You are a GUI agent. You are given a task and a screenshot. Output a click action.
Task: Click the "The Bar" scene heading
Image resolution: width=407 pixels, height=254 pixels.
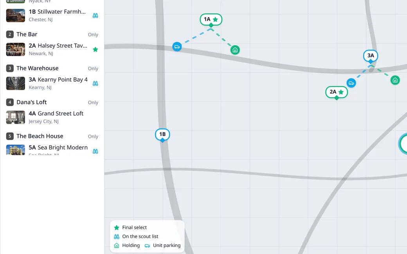pos(27,34)
